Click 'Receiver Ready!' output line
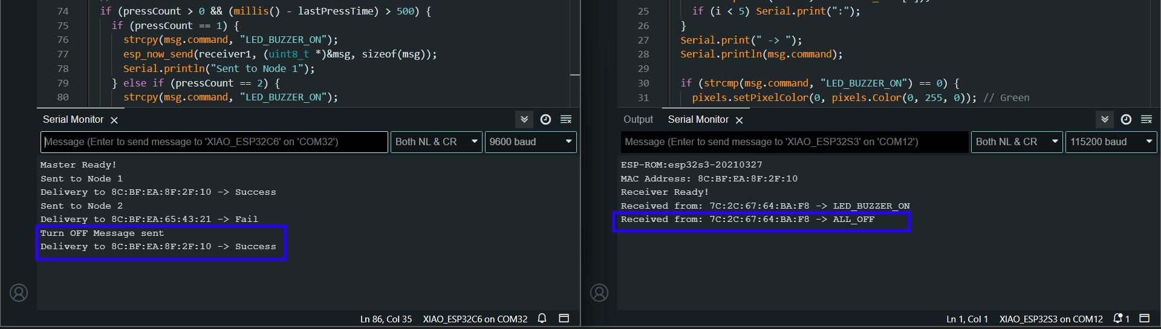 665,192
